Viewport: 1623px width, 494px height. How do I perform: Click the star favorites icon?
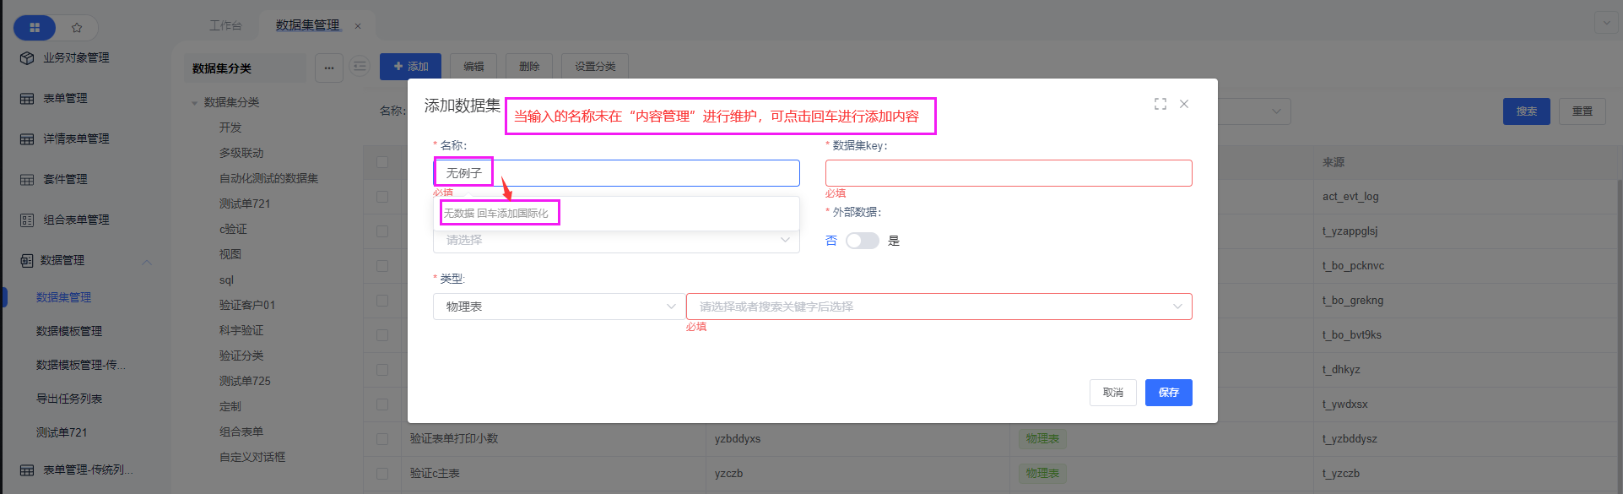pyautogui.click(x=77, y=28)
